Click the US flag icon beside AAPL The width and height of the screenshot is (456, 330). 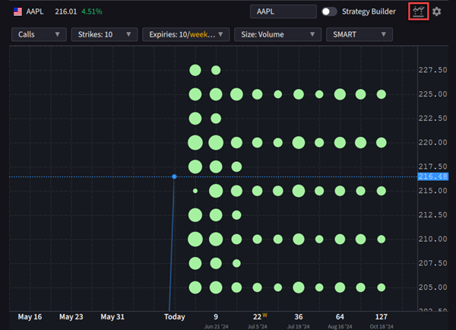click(17, 11)
